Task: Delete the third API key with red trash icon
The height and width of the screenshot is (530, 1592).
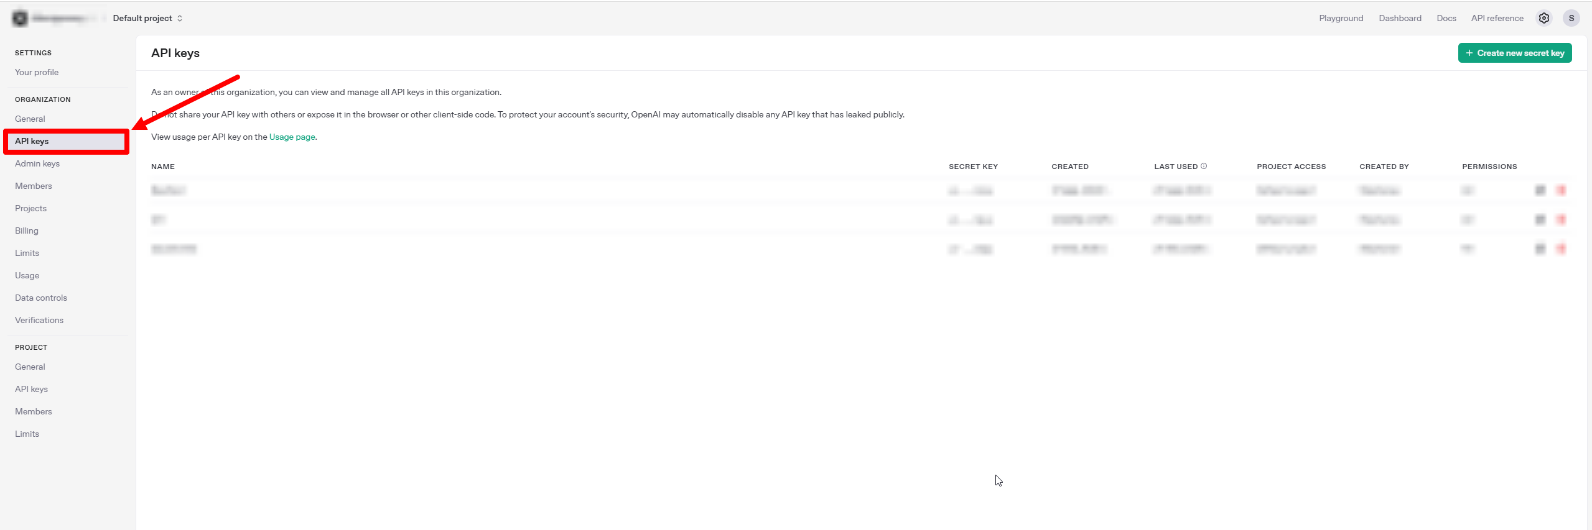Action: pos(1561,249)
